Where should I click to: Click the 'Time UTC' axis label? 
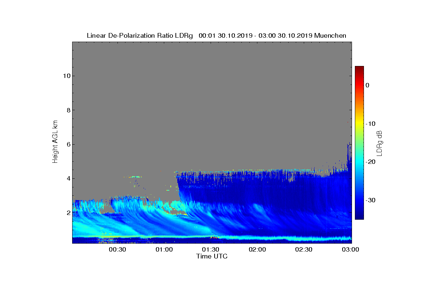click(x=212, y=256)
